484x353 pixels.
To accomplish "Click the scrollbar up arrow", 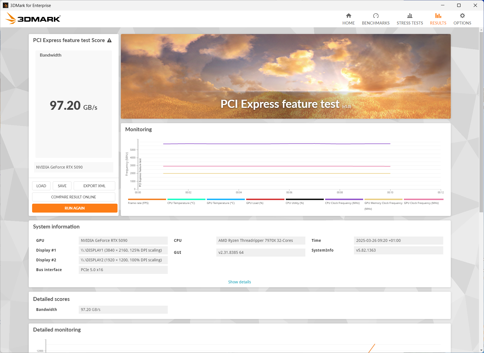I will (x=481, y=30).
